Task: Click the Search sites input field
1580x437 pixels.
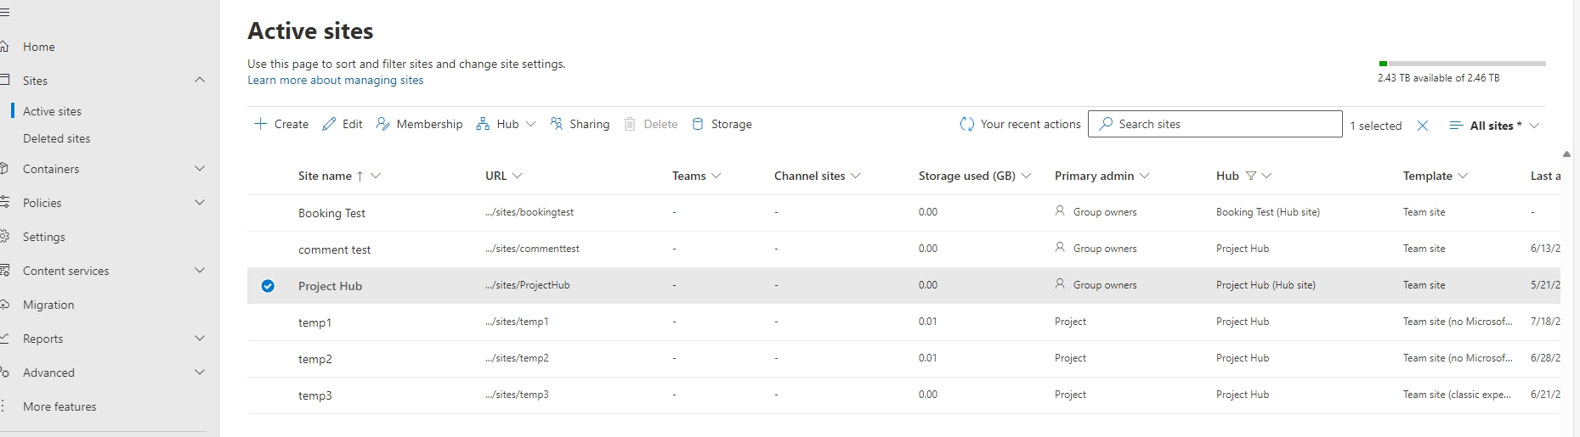Action: click(x=1215, y=124)
